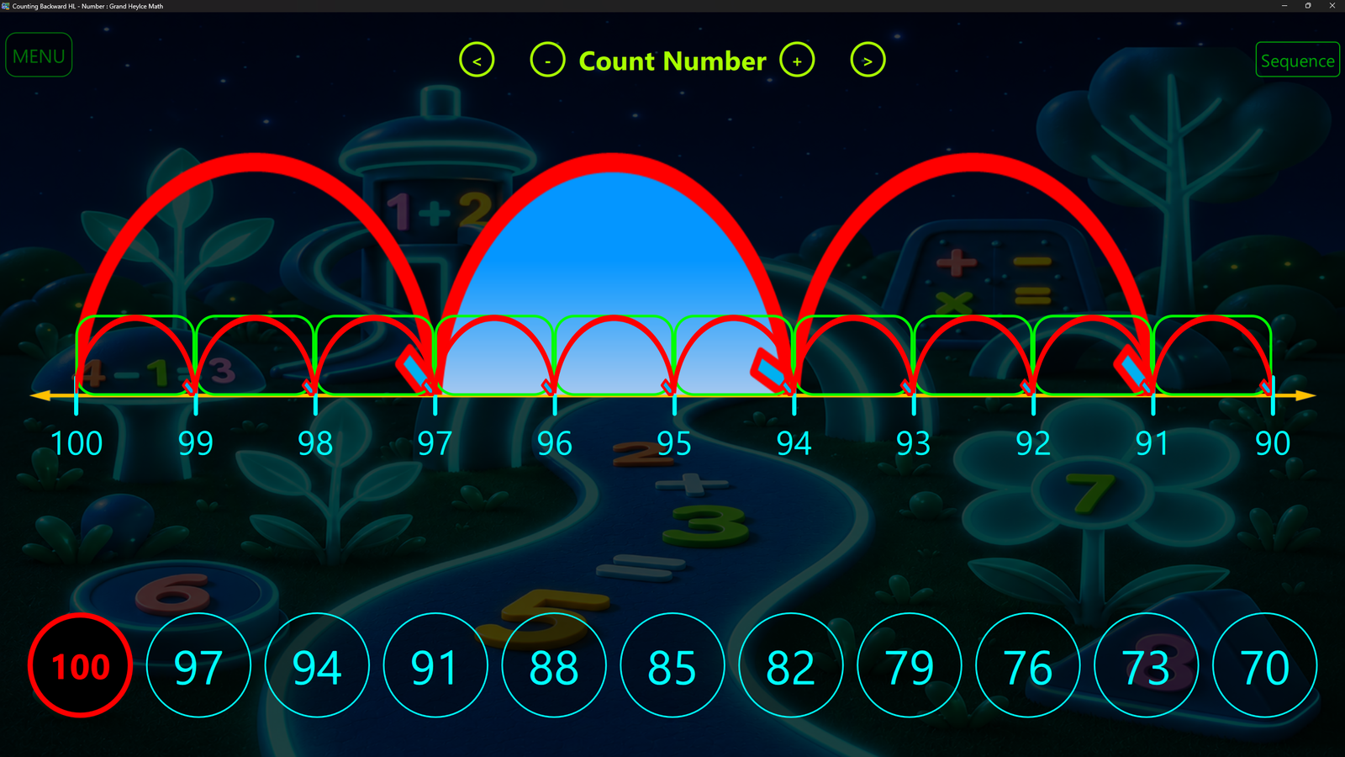Pick the 91 circle at bottom
Viewport: 1345px width, 757px height.
(x=435, y=665)
